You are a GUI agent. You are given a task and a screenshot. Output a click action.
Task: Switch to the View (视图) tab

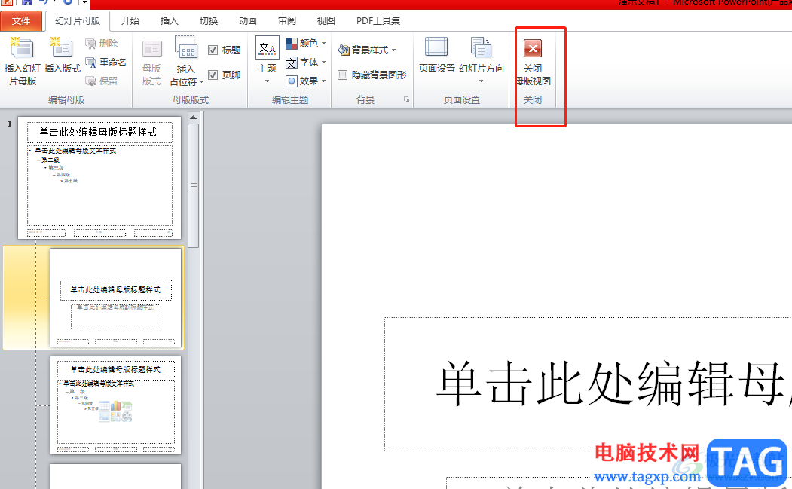pos(326,20)
